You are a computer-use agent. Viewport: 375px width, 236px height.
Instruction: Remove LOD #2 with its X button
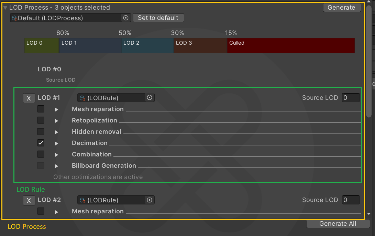coord(29,200)
